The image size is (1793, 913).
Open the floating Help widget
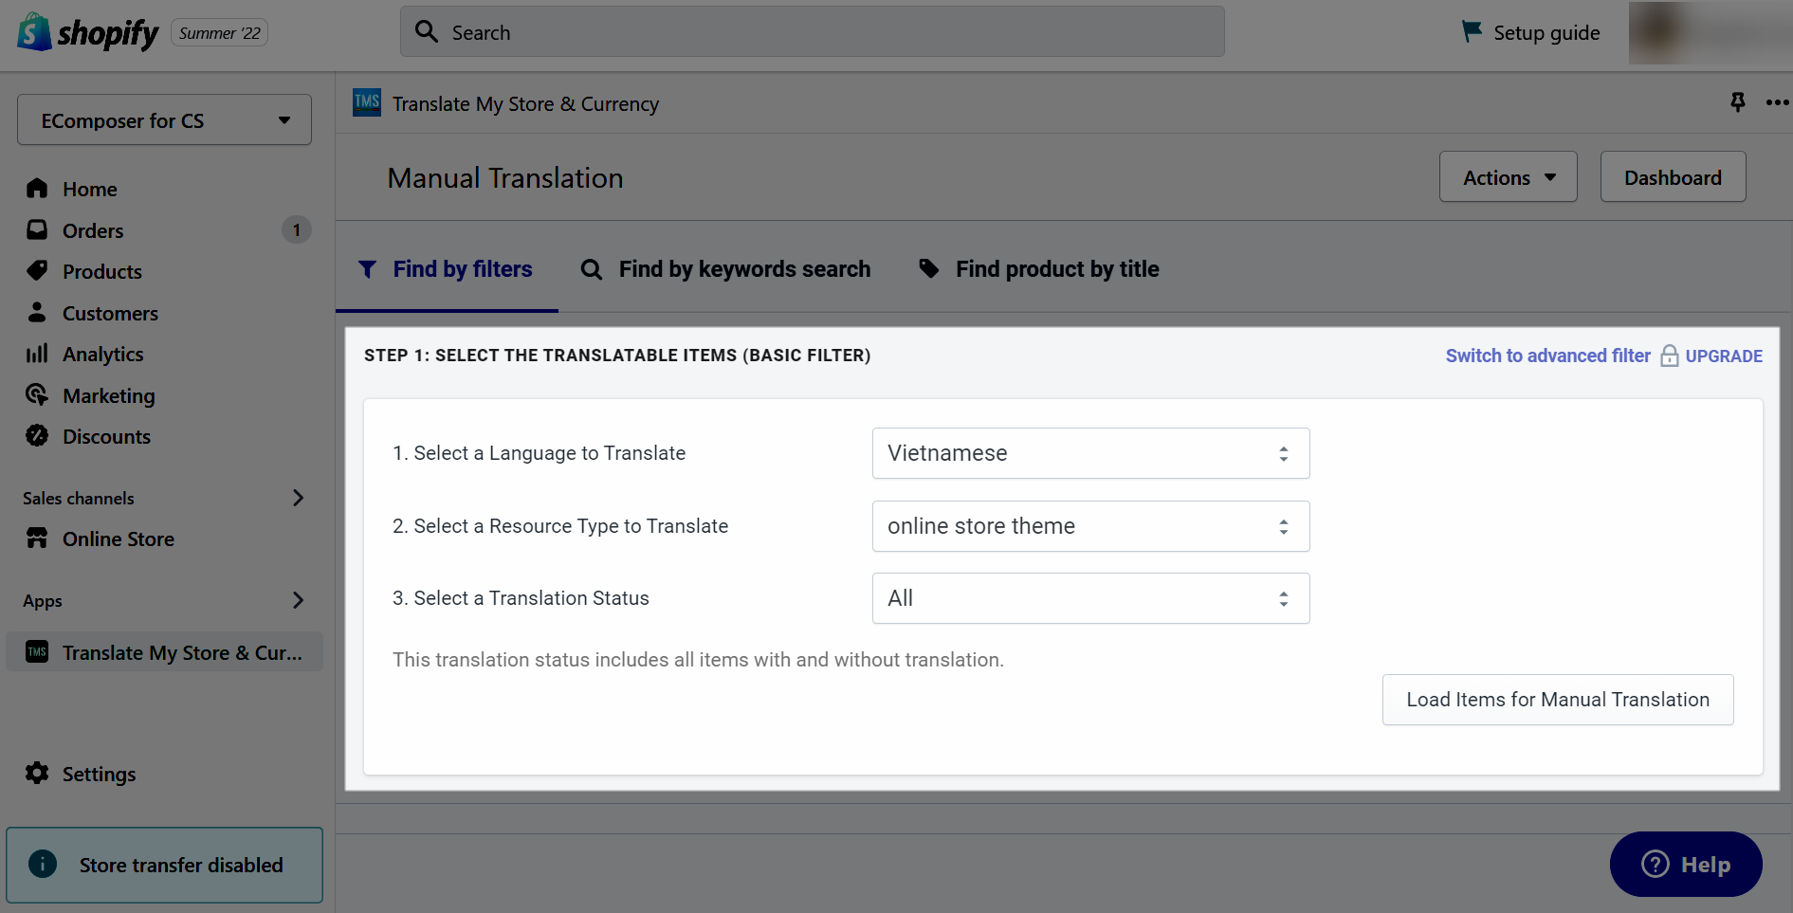point(1686,864)
